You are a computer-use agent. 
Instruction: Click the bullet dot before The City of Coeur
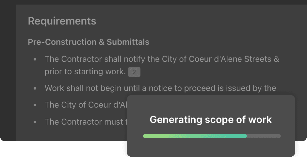point(35,105)
